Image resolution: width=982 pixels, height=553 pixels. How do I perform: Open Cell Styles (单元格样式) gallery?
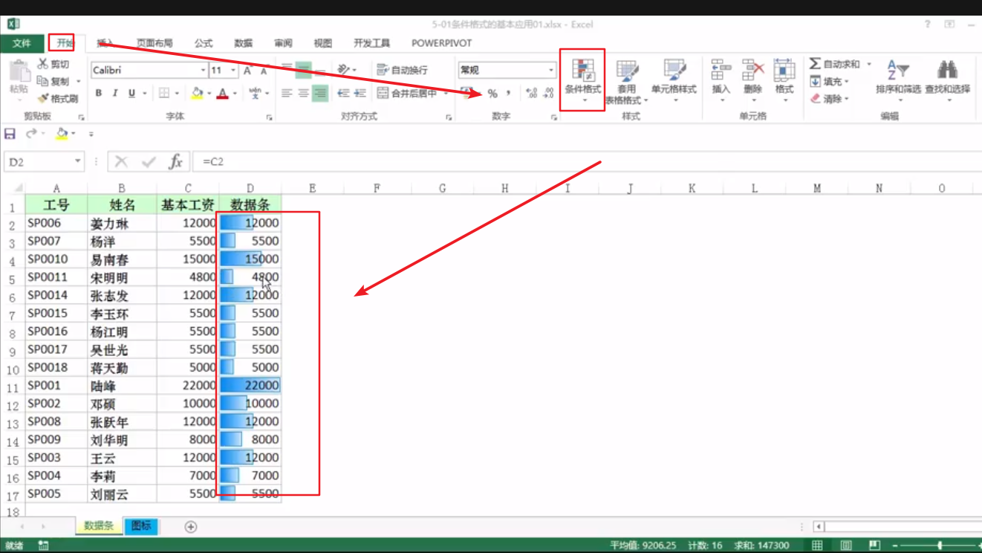click(674, 82)
